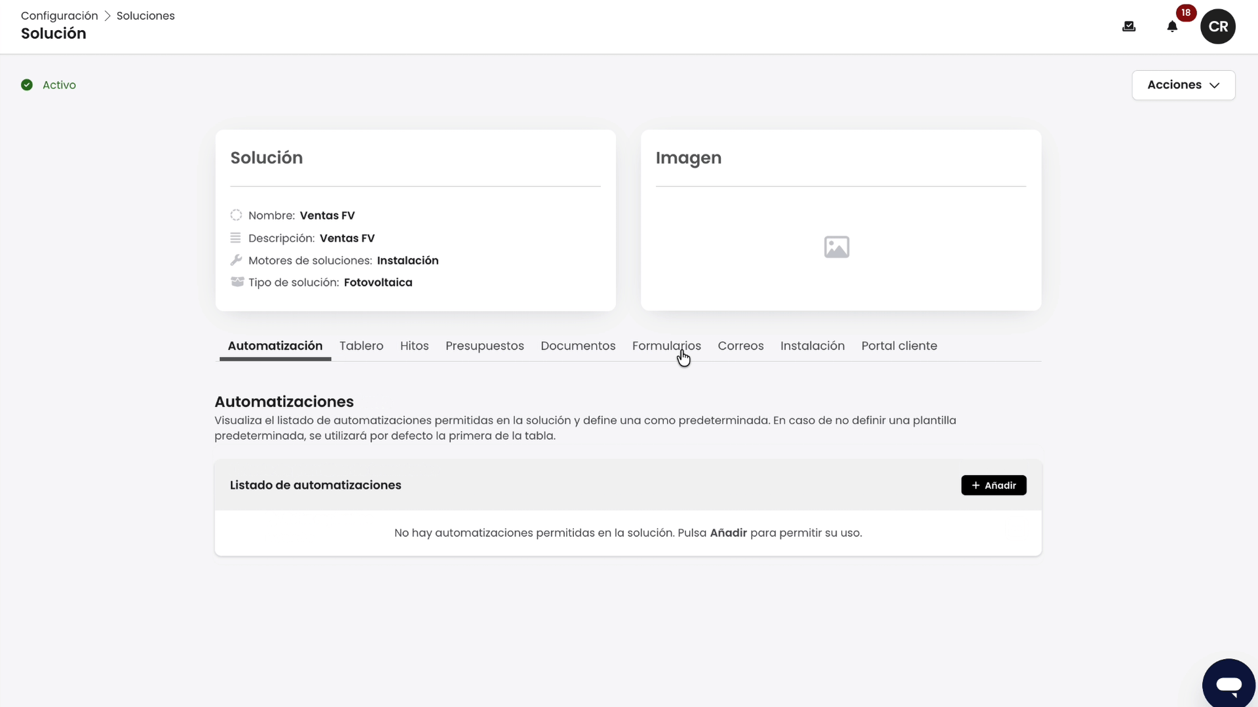
Task: Click the Instalación motor value
Action: coord(408,261)
